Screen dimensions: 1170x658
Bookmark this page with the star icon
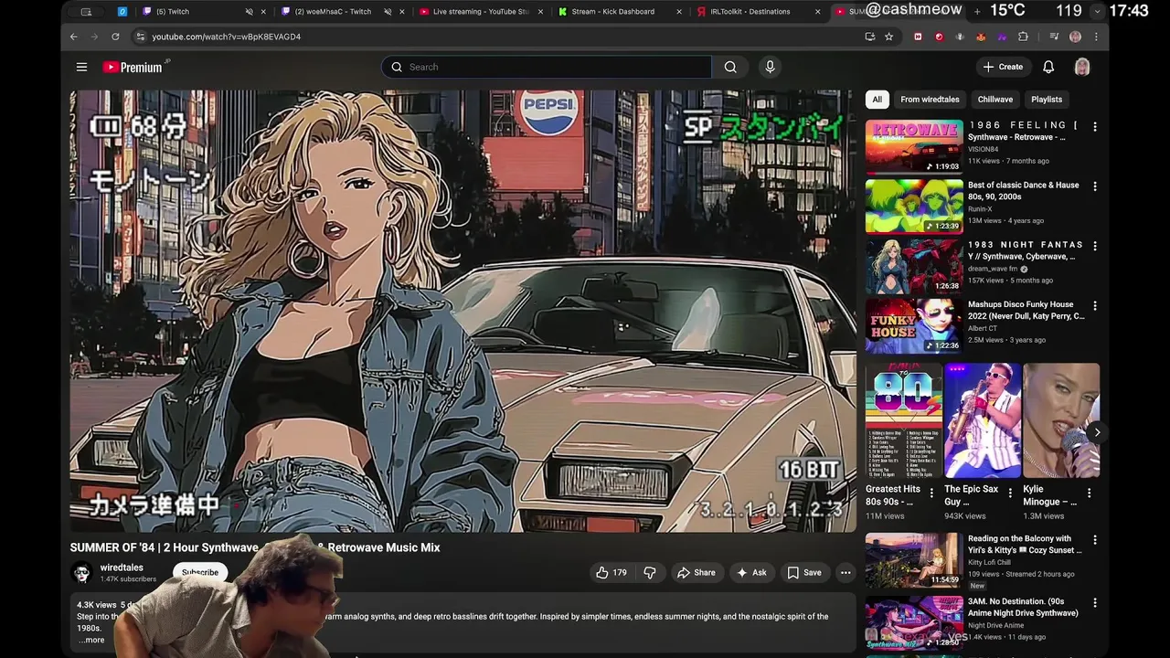click(889, 37)
